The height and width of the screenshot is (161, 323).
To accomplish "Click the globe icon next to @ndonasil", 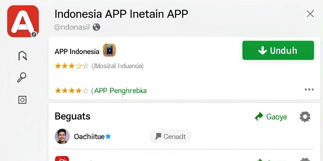I will [x=97, y=27].
